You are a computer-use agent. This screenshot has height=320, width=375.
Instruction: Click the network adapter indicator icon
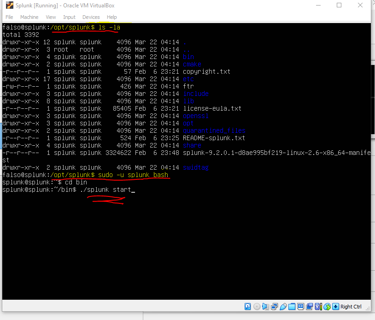point(274,307)
